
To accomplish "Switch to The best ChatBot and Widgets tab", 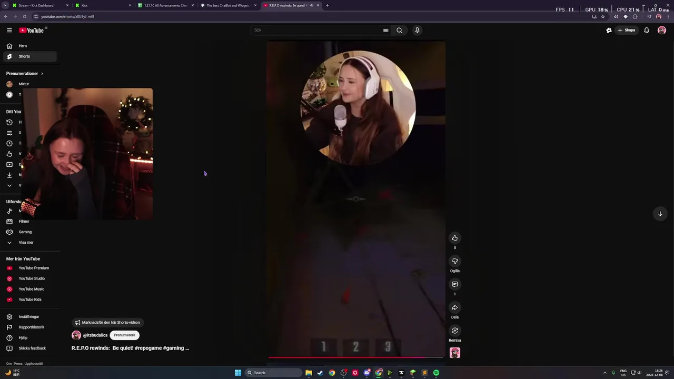I will [228, 5].
